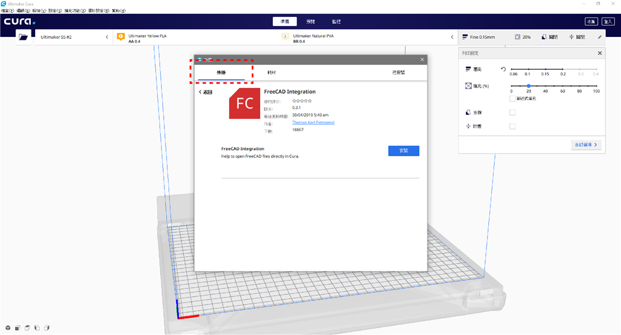Viewport: 621px width, 335px height.
Task: Click the yellow extruder 1 PLA icon
Action: pyautogui.click(x=120, y=37)
